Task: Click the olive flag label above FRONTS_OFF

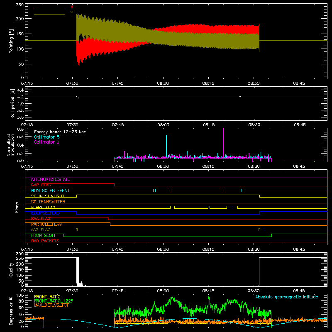Action: click(x=41, y=229)
